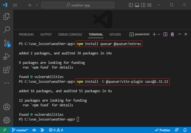Viewport: 191px width, 133px height.
Task: Expand the launch profile dropdown arrow
Action: [x=159, y=34]
